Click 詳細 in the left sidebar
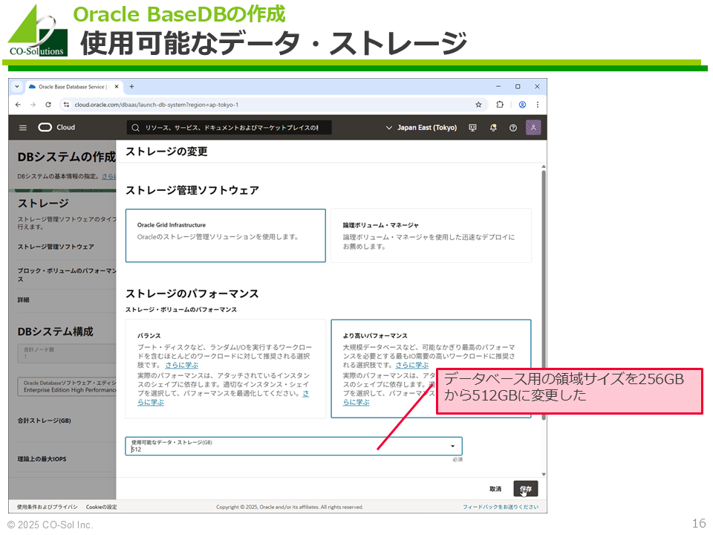Screen dimensions: 713x535 coord(23,299)
